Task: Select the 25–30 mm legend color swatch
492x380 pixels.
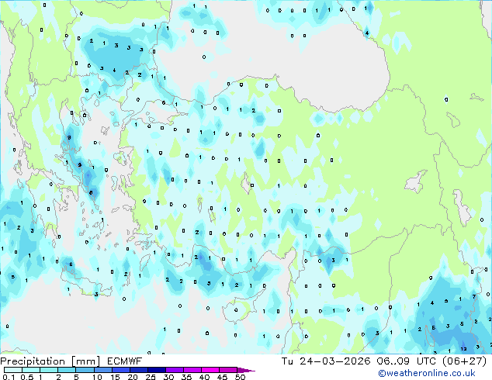Action: tap(156, 370)
